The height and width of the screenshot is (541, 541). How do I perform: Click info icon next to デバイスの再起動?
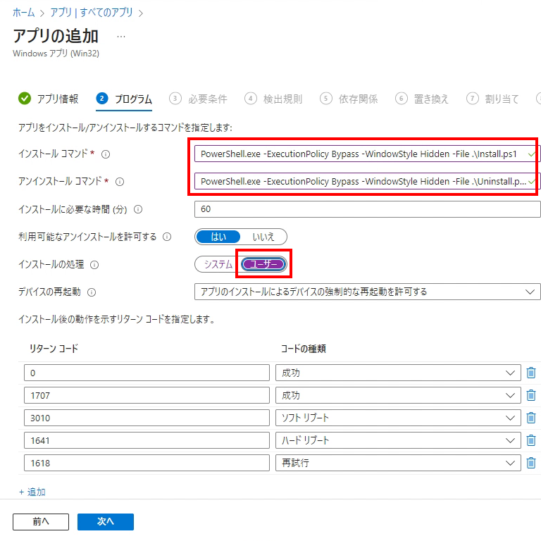click(92, 292)
